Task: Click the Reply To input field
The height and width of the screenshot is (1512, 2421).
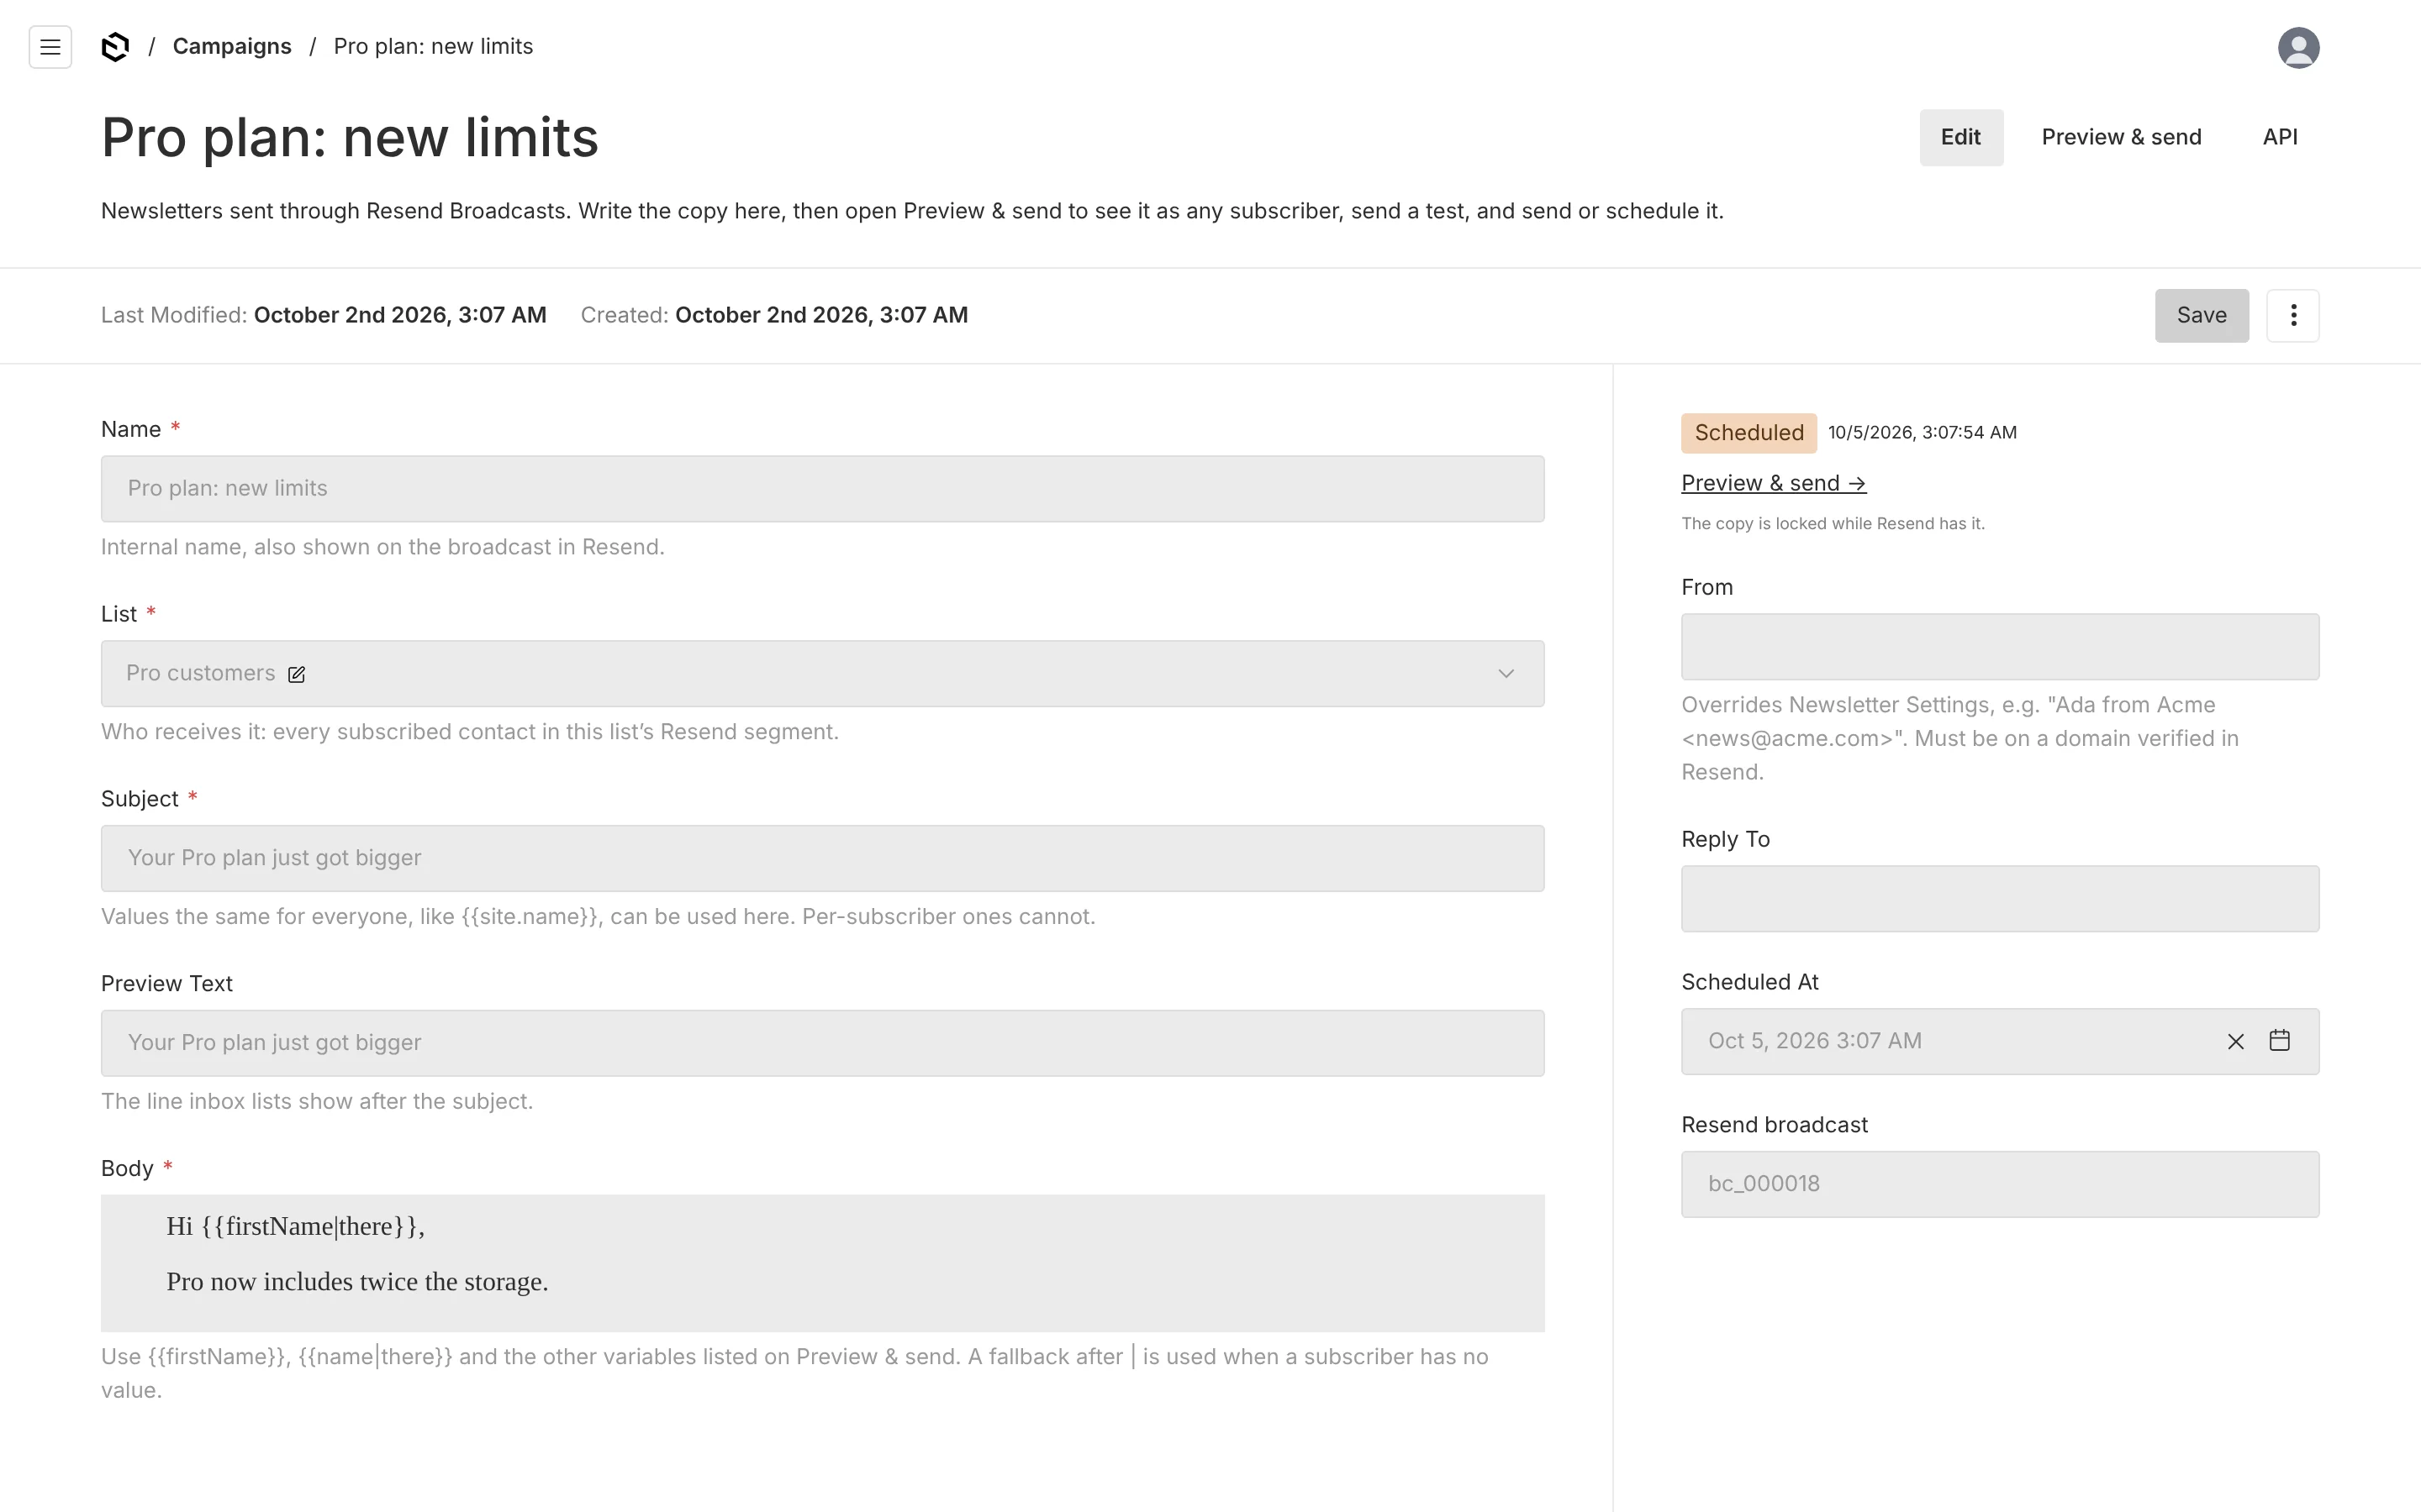Action: point(2000,899)
